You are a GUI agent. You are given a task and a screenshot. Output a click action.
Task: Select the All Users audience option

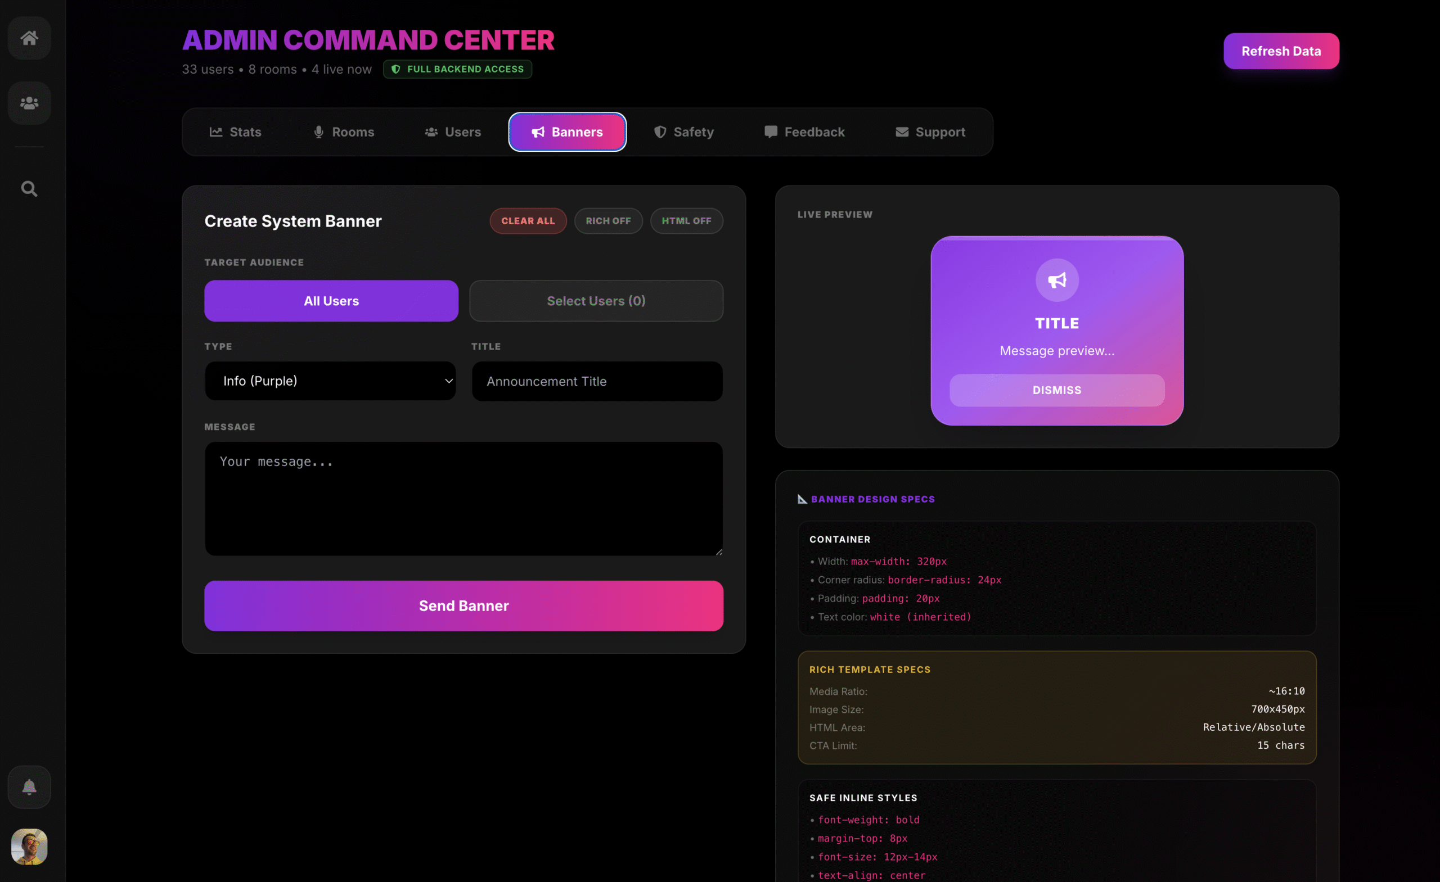[331, 301]
